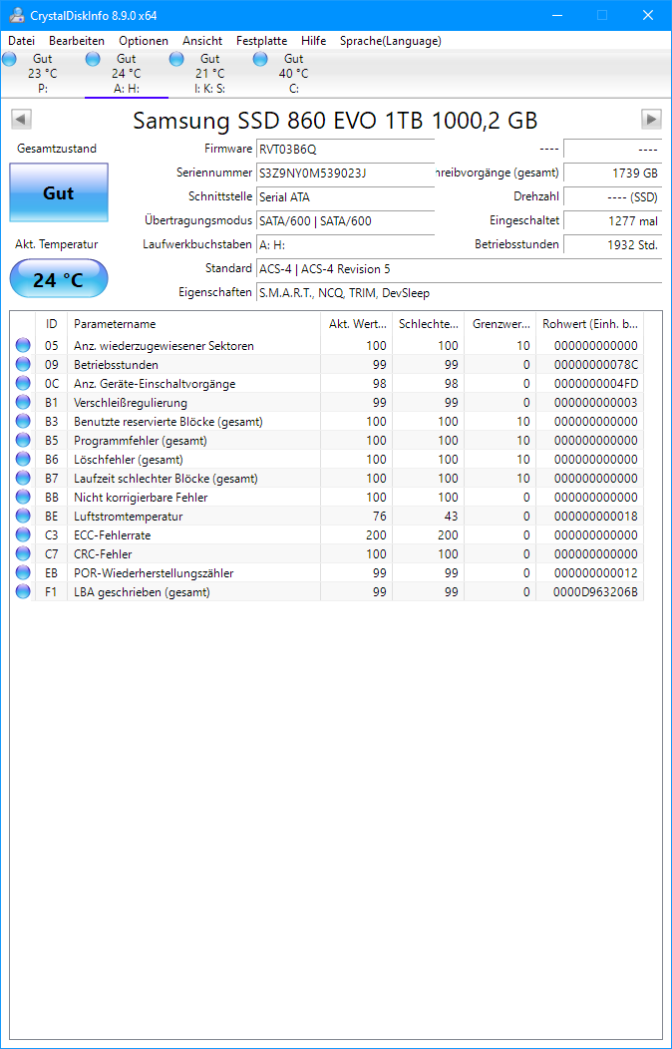Click the Firmware field RVT03B6Q
Viewport: 672px width, 1049px height.
coord(346,149)
